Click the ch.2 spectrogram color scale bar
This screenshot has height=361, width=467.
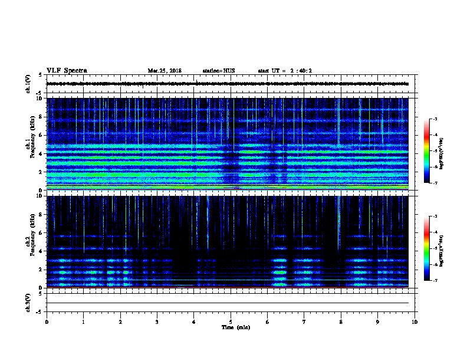[426, 248]
